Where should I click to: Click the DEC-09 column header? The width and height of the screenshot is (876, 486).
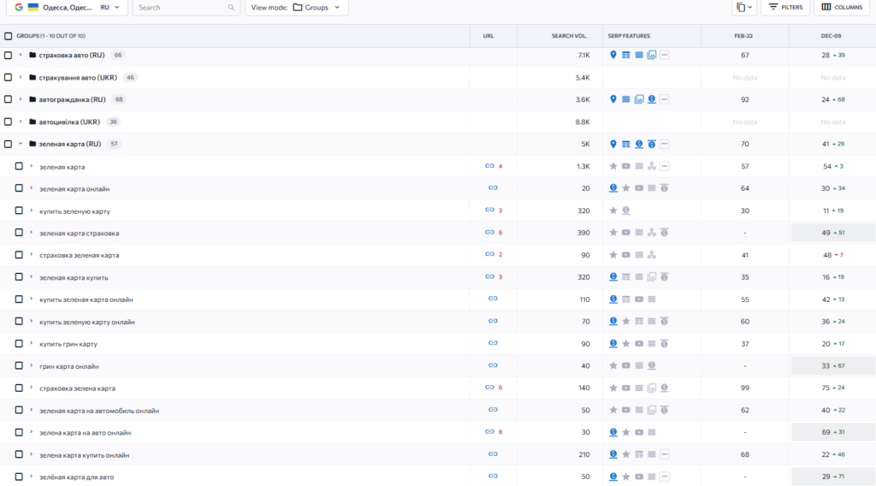pos(832,36)
